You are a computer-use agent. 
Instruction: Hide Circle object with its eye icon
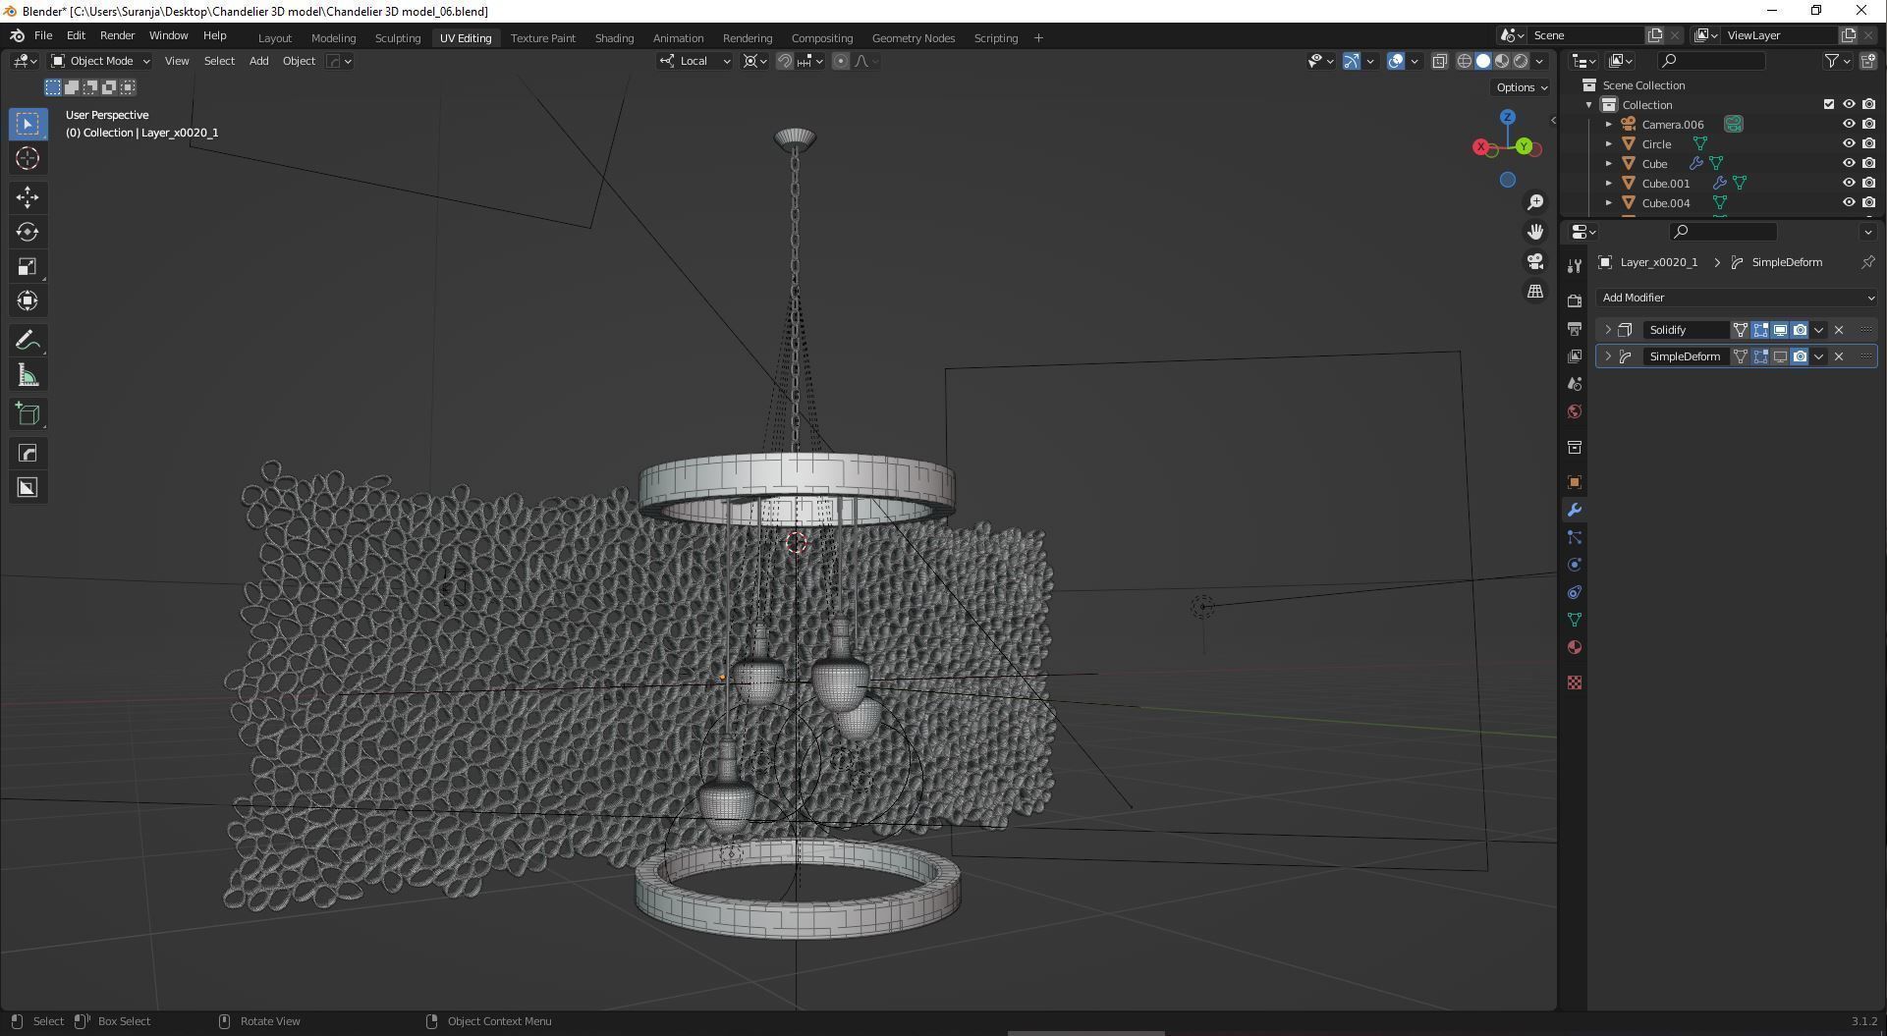1848,144
